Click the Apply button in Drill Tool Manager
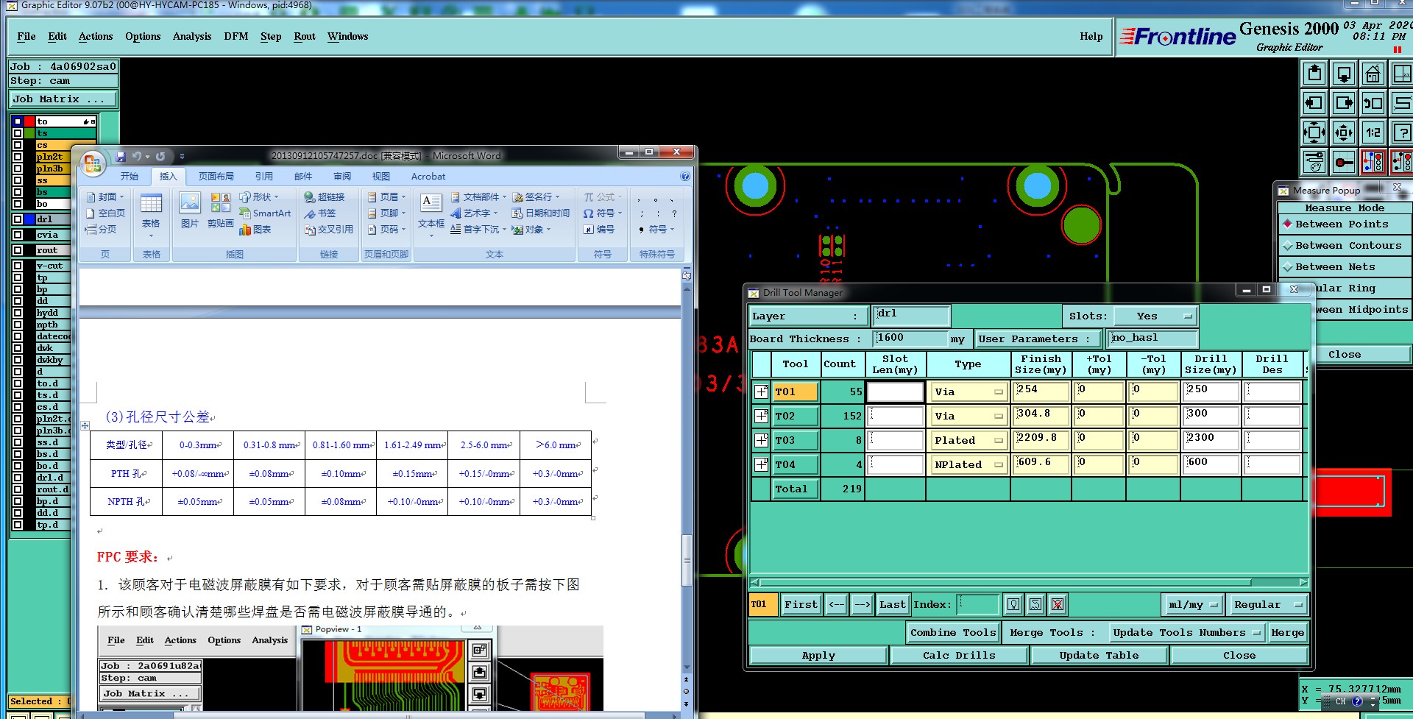1413x719 pixels. click(818, 656)
